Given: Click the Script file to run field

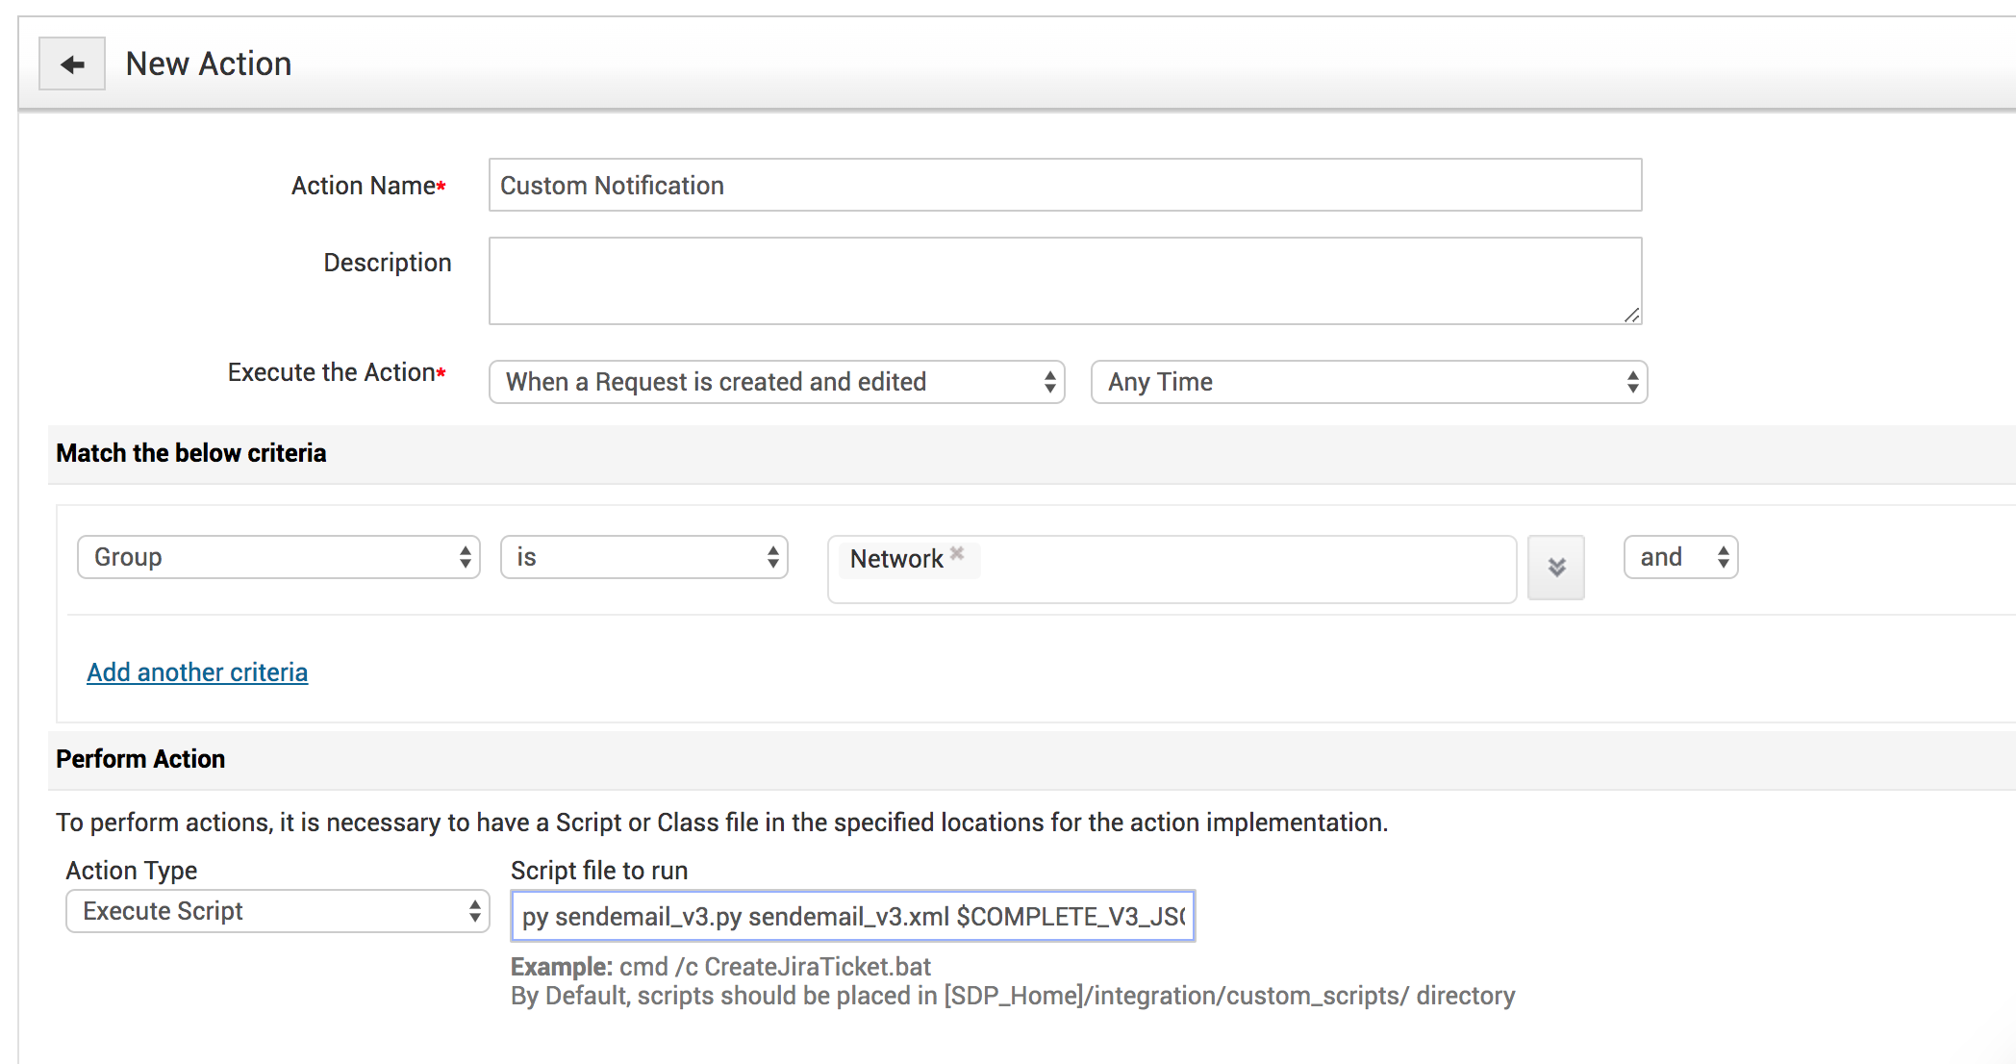Looking at the screenshot, I should (x=852, y=916).
